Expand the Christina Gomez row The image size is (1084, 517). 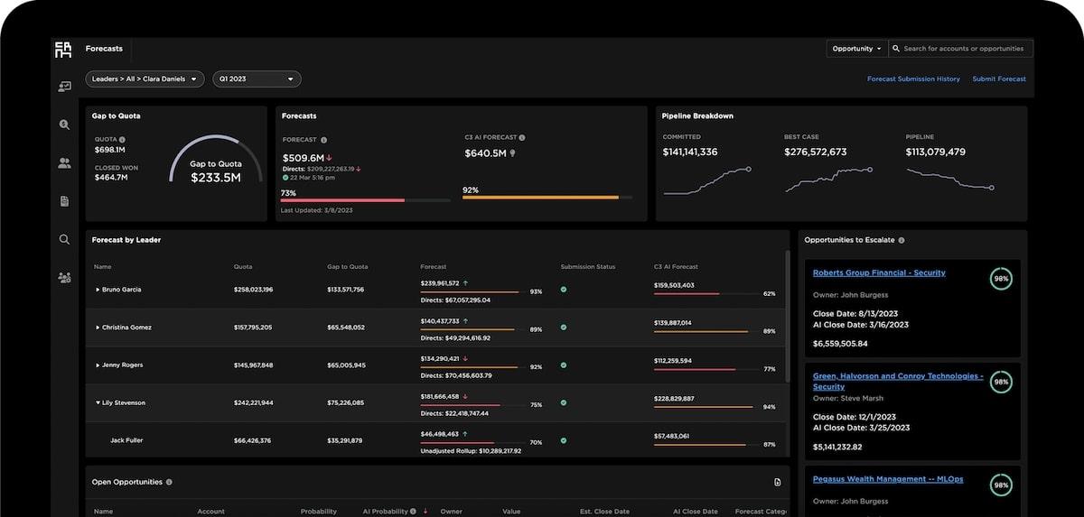tap(98, 328)
